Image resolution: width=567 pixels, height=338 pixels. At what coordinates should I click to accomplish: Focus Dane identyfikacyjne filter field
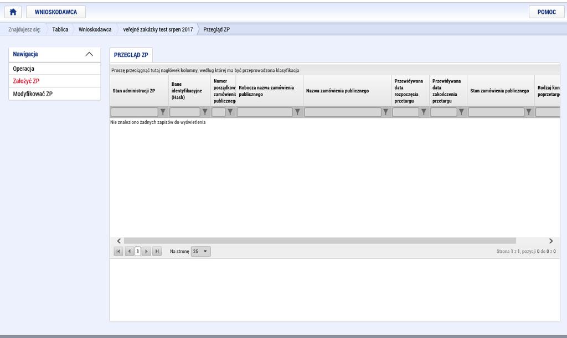pyautogui.click(x=185, y=112)
